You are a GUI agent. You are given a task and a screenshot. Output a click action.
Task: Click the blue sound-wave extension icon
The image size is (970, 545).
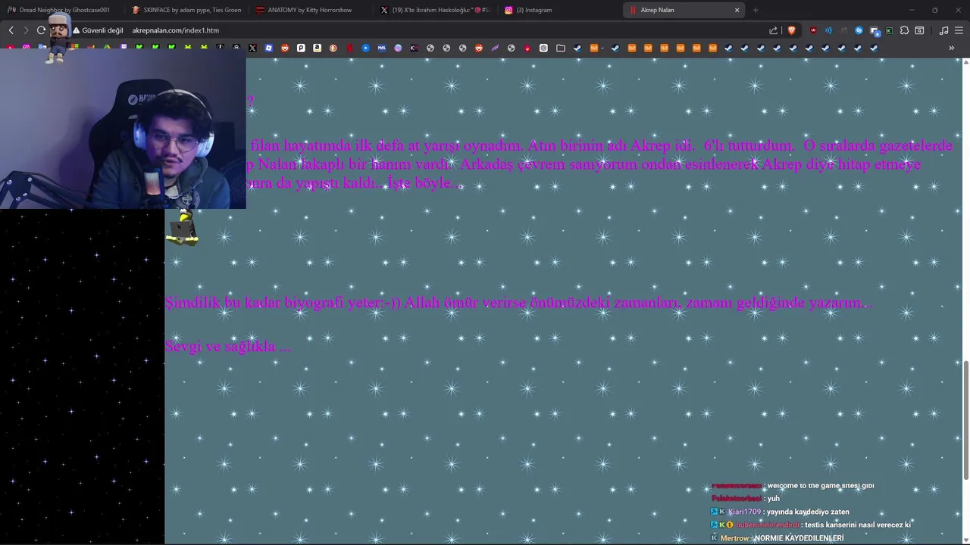[828, 30]
